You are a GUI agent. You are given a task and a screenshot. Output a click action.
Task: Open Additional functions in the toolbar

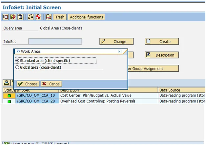point(87,17)
